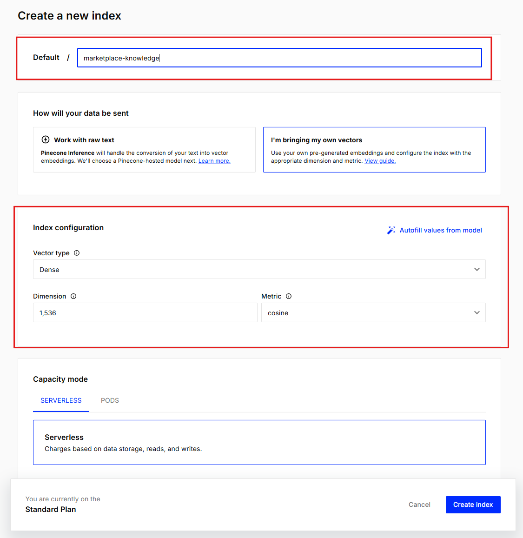Image resolution: width=523 pixels, height=538 pixels.
Task: Click Autofill values from model link
Action: click(440, 230)
